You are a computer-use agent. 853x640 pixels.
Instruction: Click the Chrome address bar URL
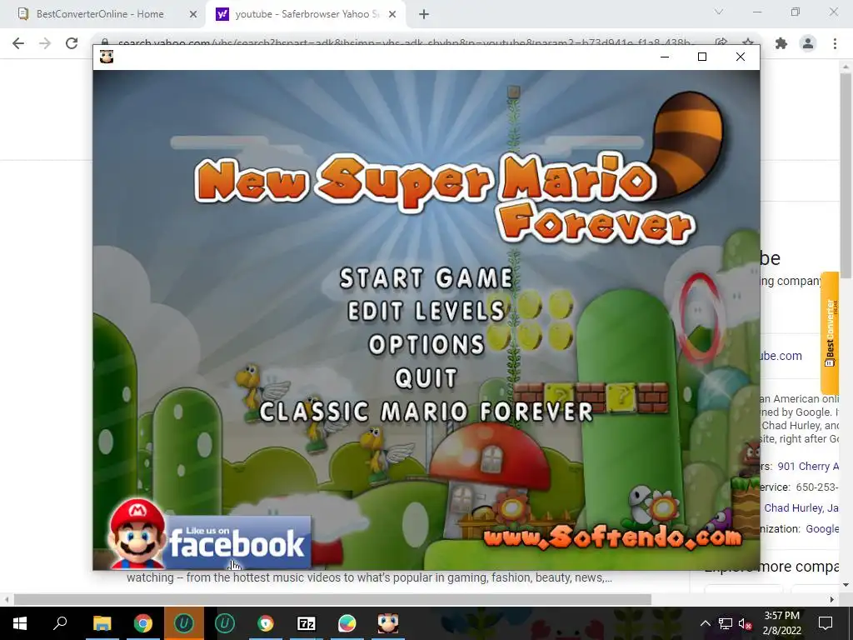406,42
